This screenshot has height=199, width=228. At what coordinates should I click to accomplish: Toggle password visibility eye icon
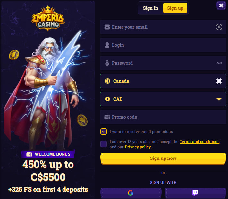pos(219,63)
